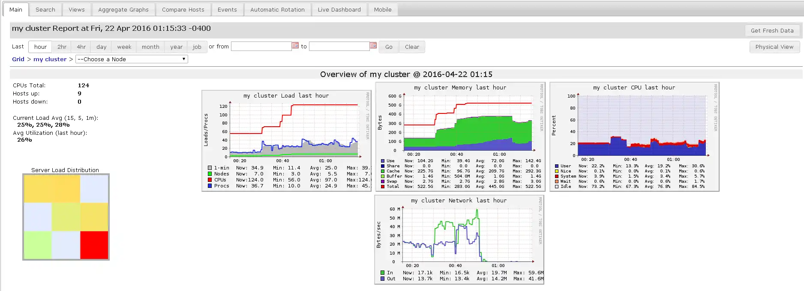Click the Go button

pyautogui.click(x=389, y=47)
